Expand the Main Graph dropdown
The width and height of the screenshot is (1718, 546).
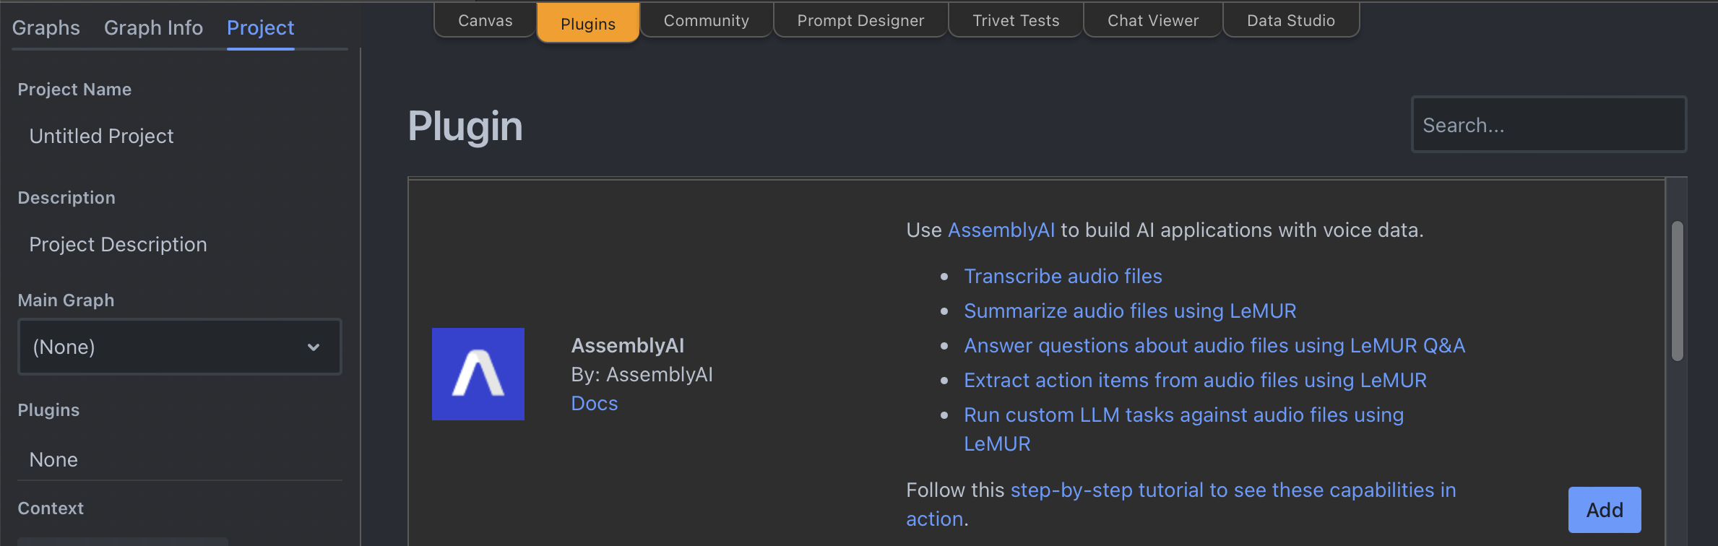[x=179, y=347]
